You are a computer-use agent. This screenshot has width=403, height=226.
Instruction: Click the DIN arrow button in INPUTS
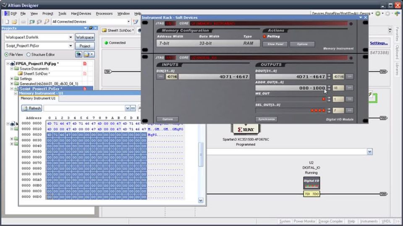coord(160,76)
